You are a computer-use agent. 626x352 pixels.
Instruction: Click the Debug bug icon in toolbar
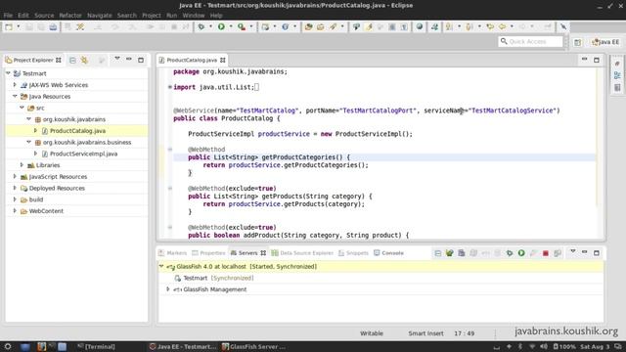(201, 26)
